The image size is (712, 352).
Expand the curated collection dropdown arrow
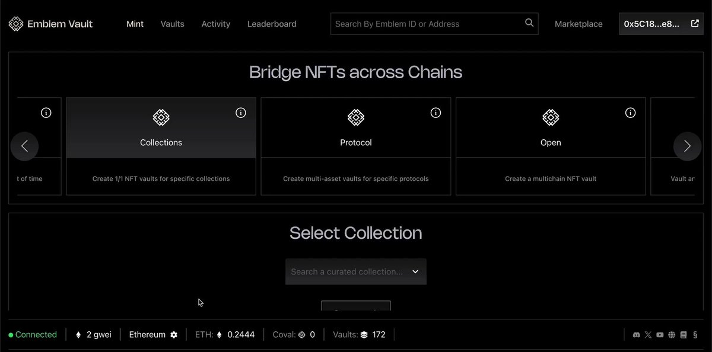coord(415,271)
